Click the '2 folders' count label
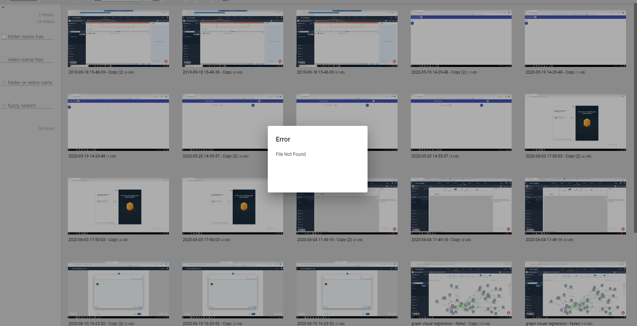The height and width of the screenshot is (326, 637). (x=46, y=15)
